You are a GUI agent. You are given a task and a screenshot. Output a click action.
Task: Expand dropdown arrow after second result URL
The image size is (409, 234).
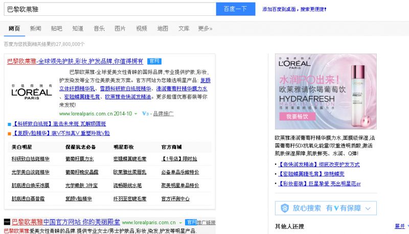click(180, 223)
